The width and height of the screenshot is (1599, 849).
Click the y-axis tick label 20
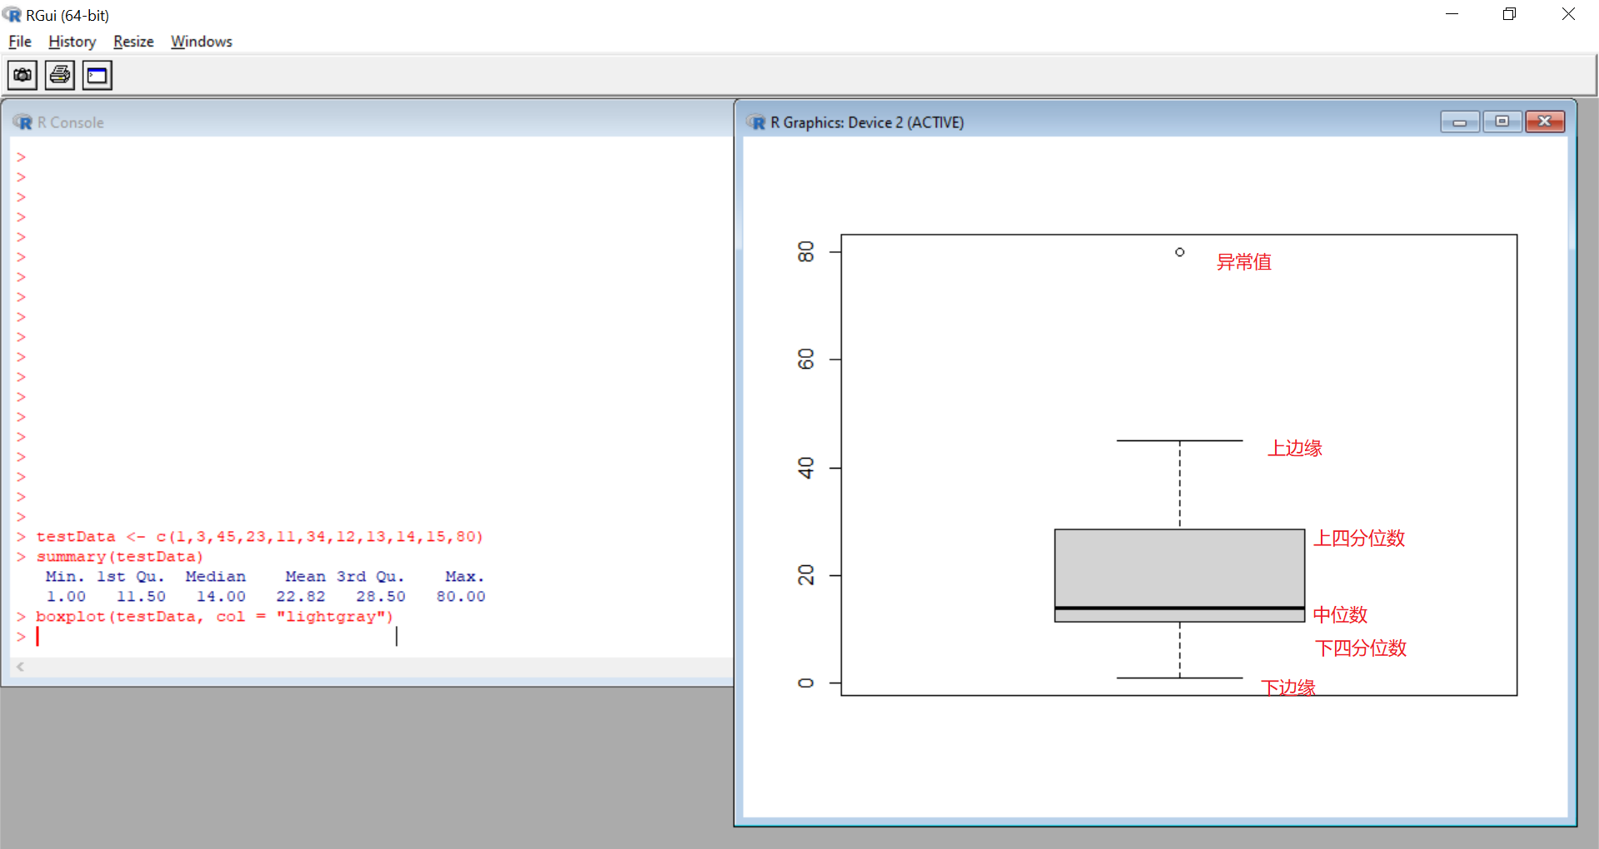click(805, 575)
